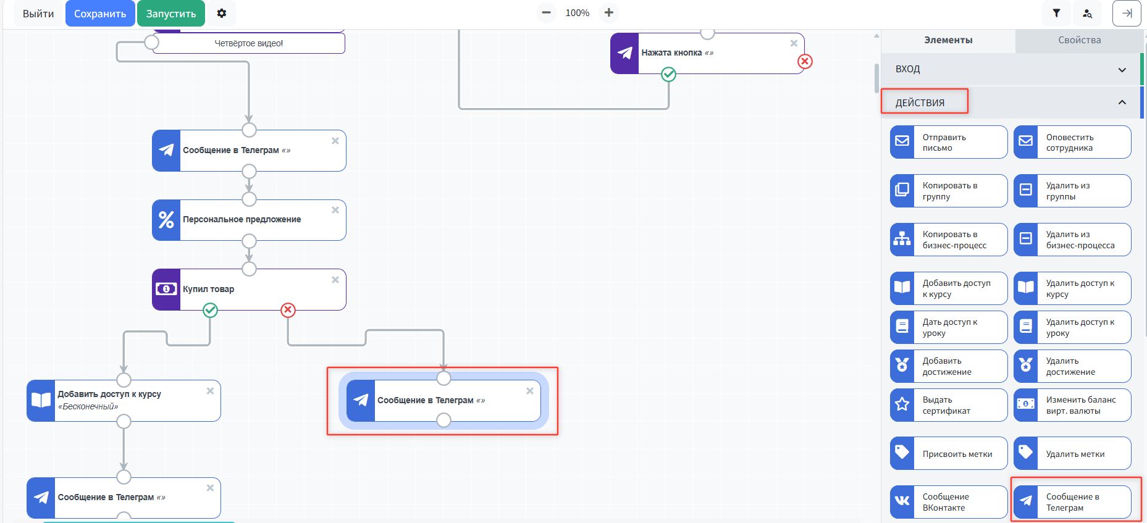The width and height of the screenshot is (1147, 523).
Task: Click the filter funnel icon
Action: click(1056, 14)
